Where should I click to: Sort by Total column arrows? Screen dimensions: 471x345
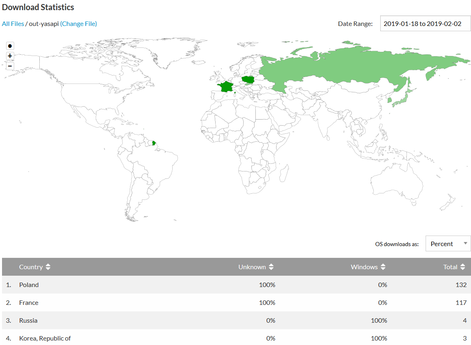(462, 267)
